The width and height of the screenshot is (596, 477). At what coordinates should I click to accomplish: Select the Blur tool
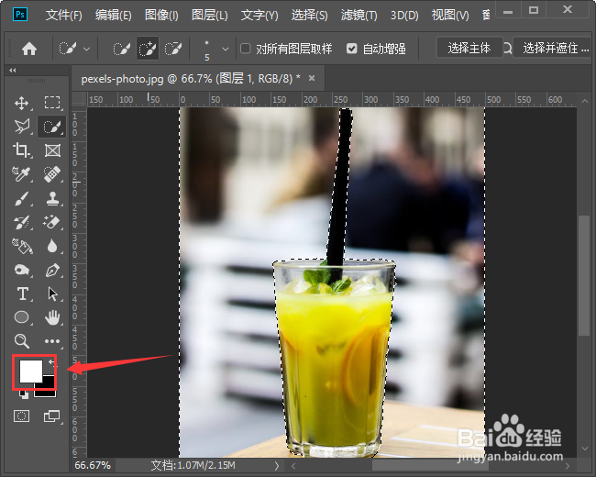[x=52, y=247]
